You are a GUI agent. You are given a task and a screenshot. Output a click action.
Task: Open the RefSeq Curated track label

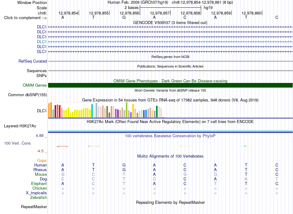tap(33, 61)
